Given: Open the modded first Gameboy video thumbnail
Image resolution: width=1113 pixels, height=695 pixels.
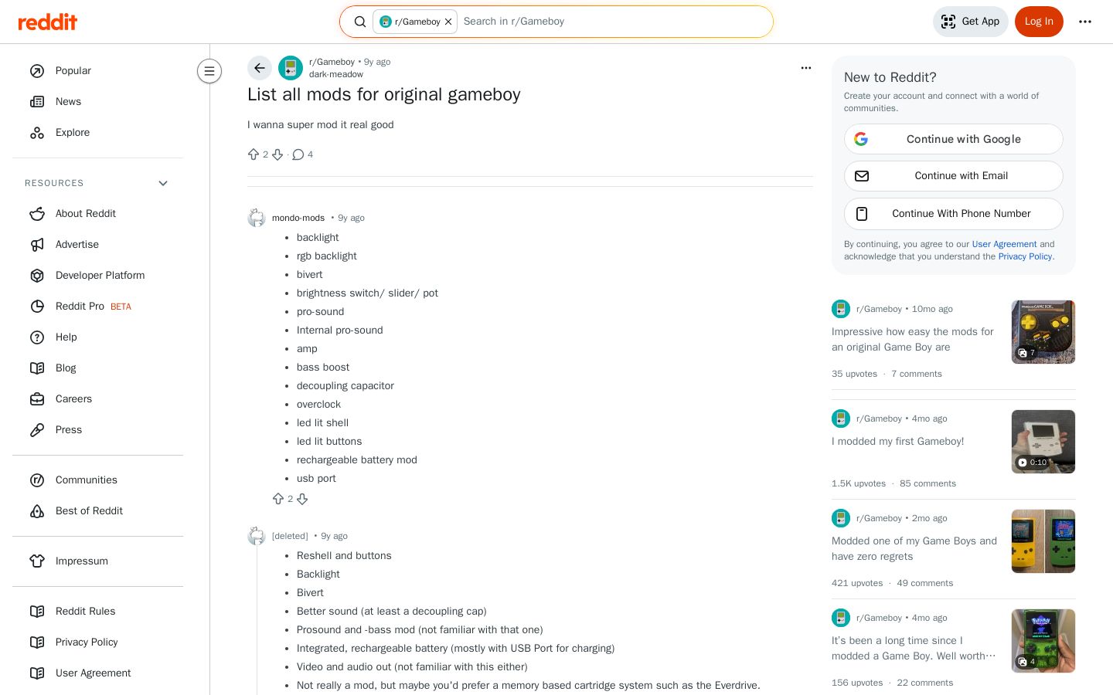Looking at the screenshot, I should tap(1043, 442).
